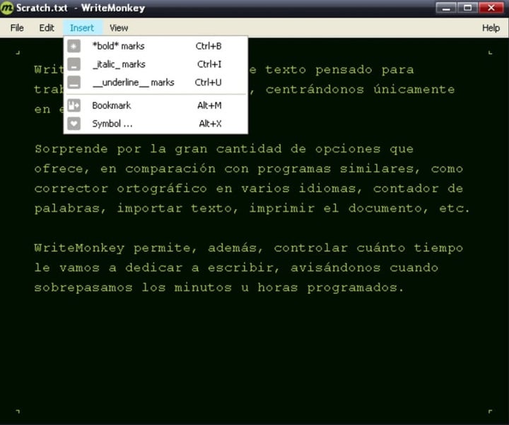Collapse the open Insert menu
Viewport: 509px width, 425px height.
click(82, 28)
